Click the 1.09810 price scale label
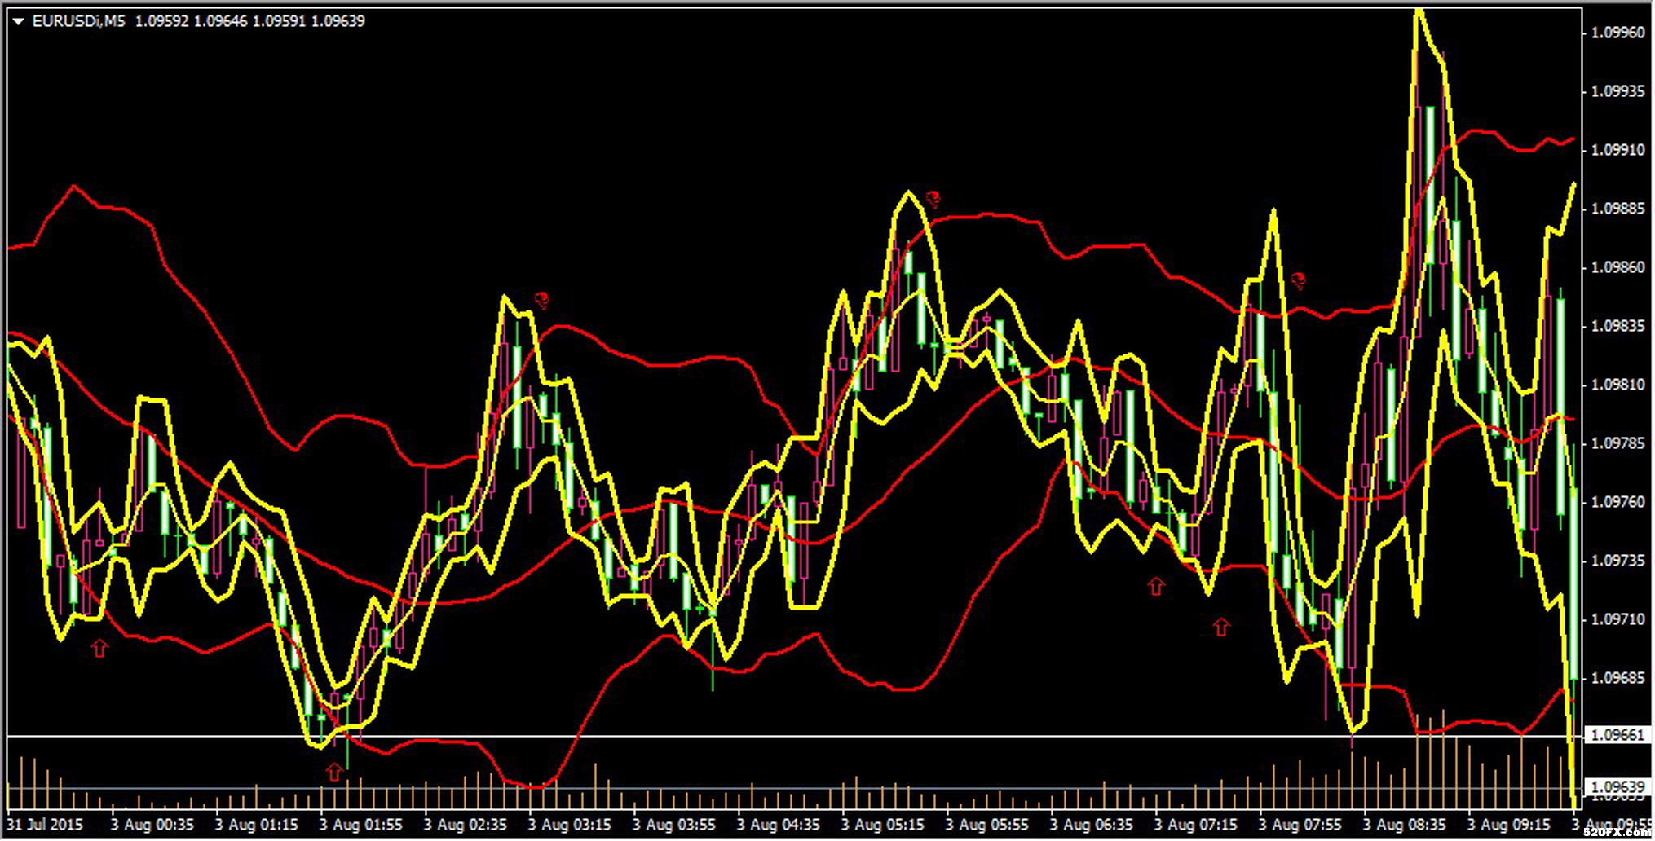Image resolution: width=1655 pixels, height=841 pixels. click(x=1617, y=385)
